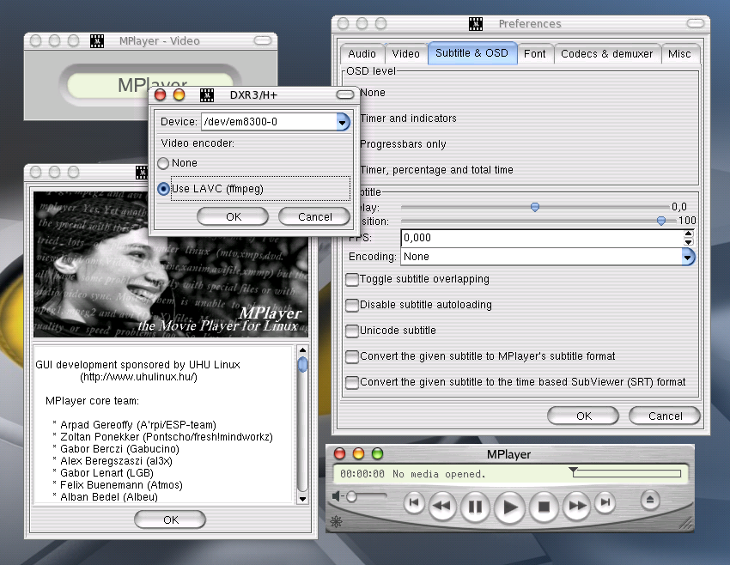The height and width of the screenshot is (565, 730).
Task: Click the film icon in Preferences title bar
Action: [x=475, y=24]
